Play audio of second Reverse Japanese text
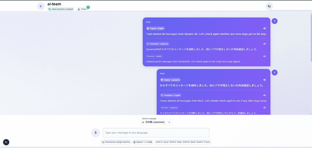Image resolution: width=312 pixels, height=148 pixels. pos(265,108)
